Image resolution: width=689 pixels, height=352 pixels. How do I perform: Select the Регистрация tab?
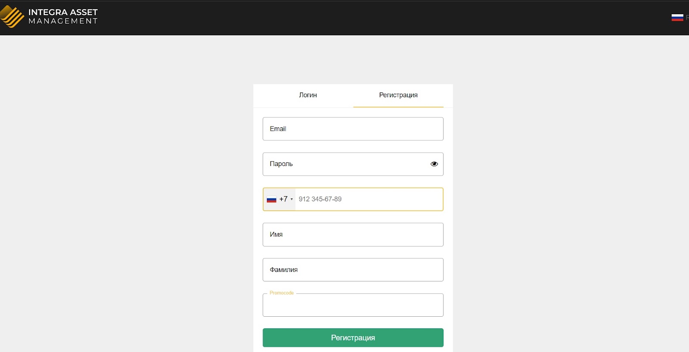click(x=398, y=95)
